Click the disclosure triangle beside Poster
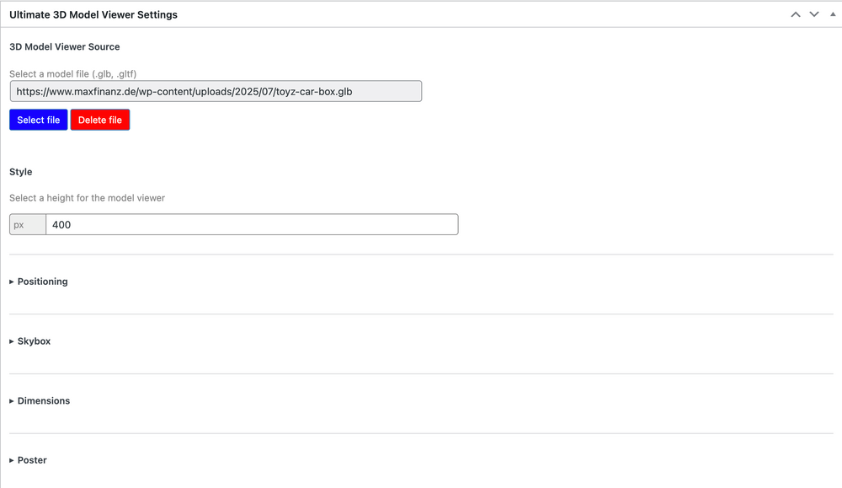This screenshot has width=842, height=488. pos(12,460)
